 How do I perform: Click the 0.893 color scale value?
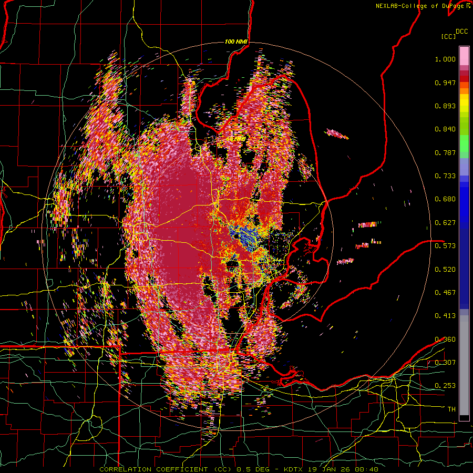[x=445, y=106]
